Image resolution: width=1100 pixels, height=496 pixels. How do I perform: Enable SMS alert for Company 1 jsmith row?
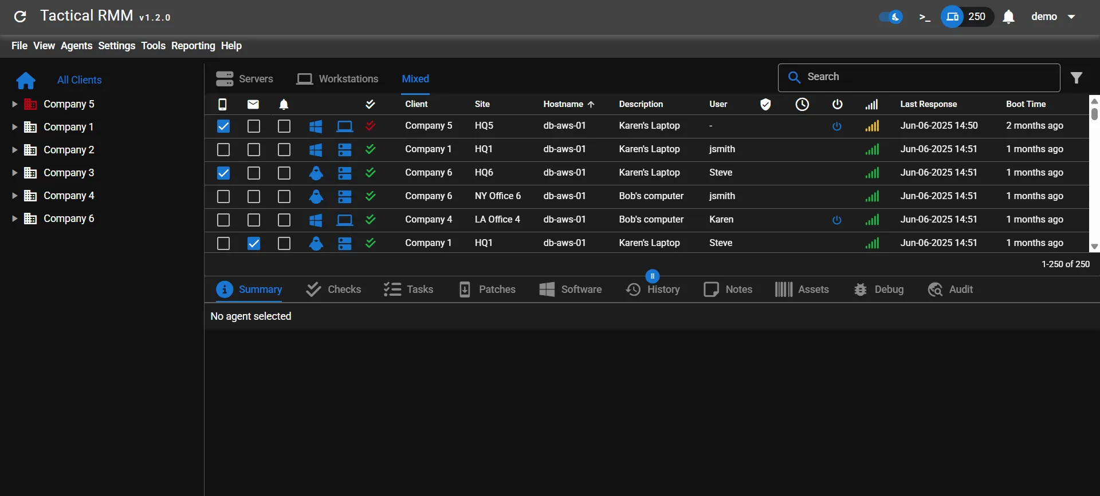point(223,149)
